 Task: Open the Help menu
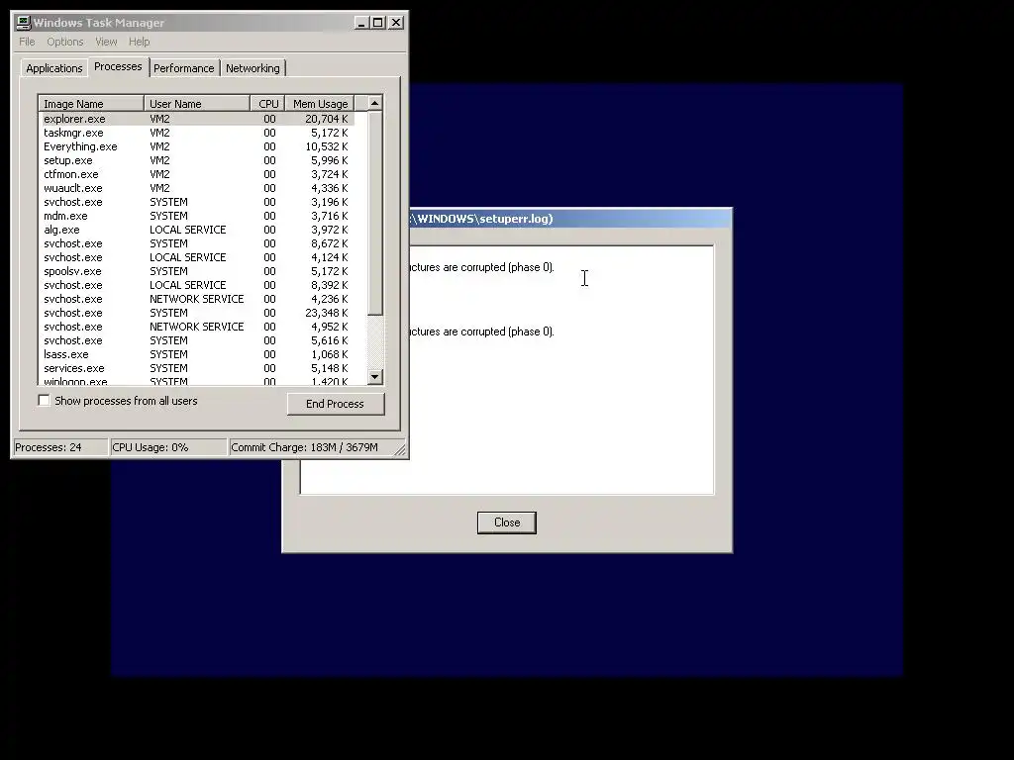coord(139,42)
